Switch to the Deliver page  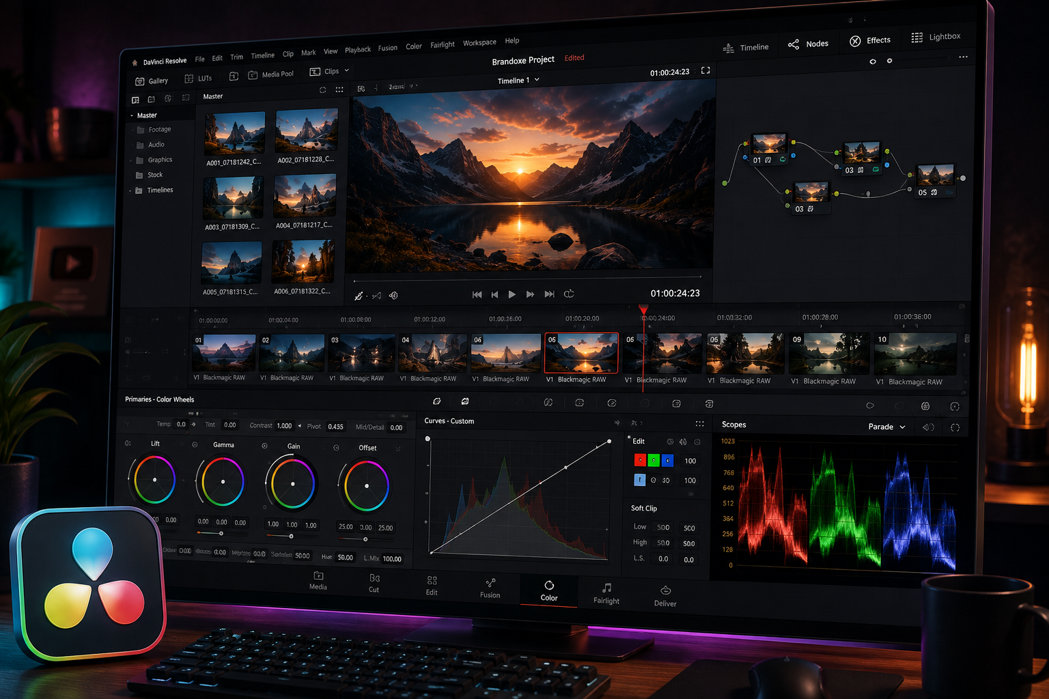(x=665, y=597)
